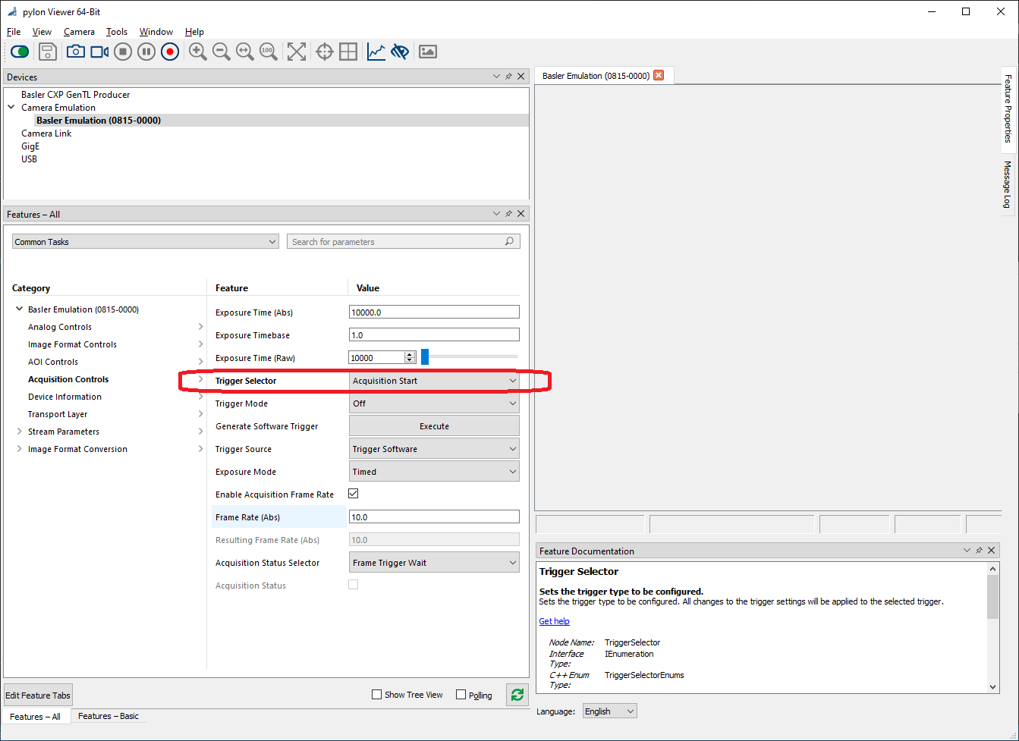1019x741 pixels.
Task: Open the Exposure Mode dropdown
Action: (434, 472)
